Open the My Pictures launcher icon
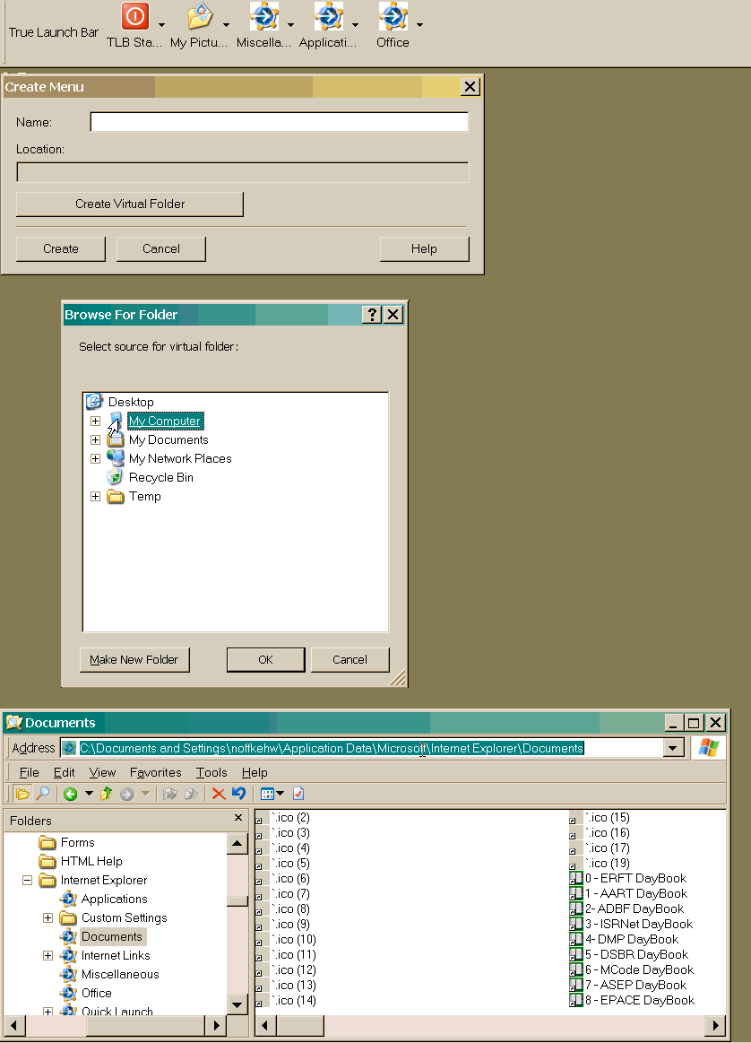The image size is (751, 1043). (200, 17)
